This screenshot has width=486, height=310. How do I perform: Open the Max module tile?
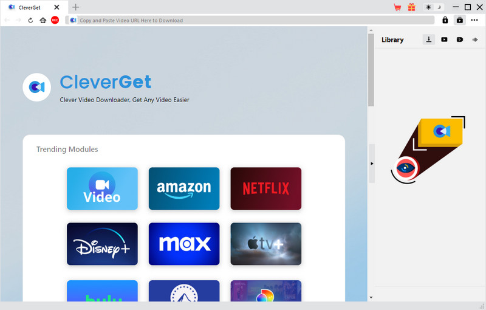click(184, 244)
